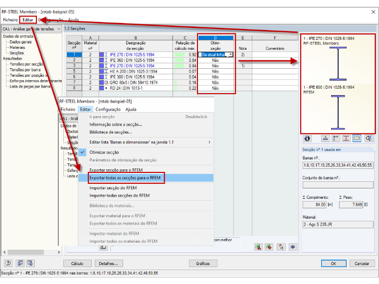Choose 'Exportar secção para o RFEM' entry
The height and width of the screenshot is (284, 379).
pos(116,170)
